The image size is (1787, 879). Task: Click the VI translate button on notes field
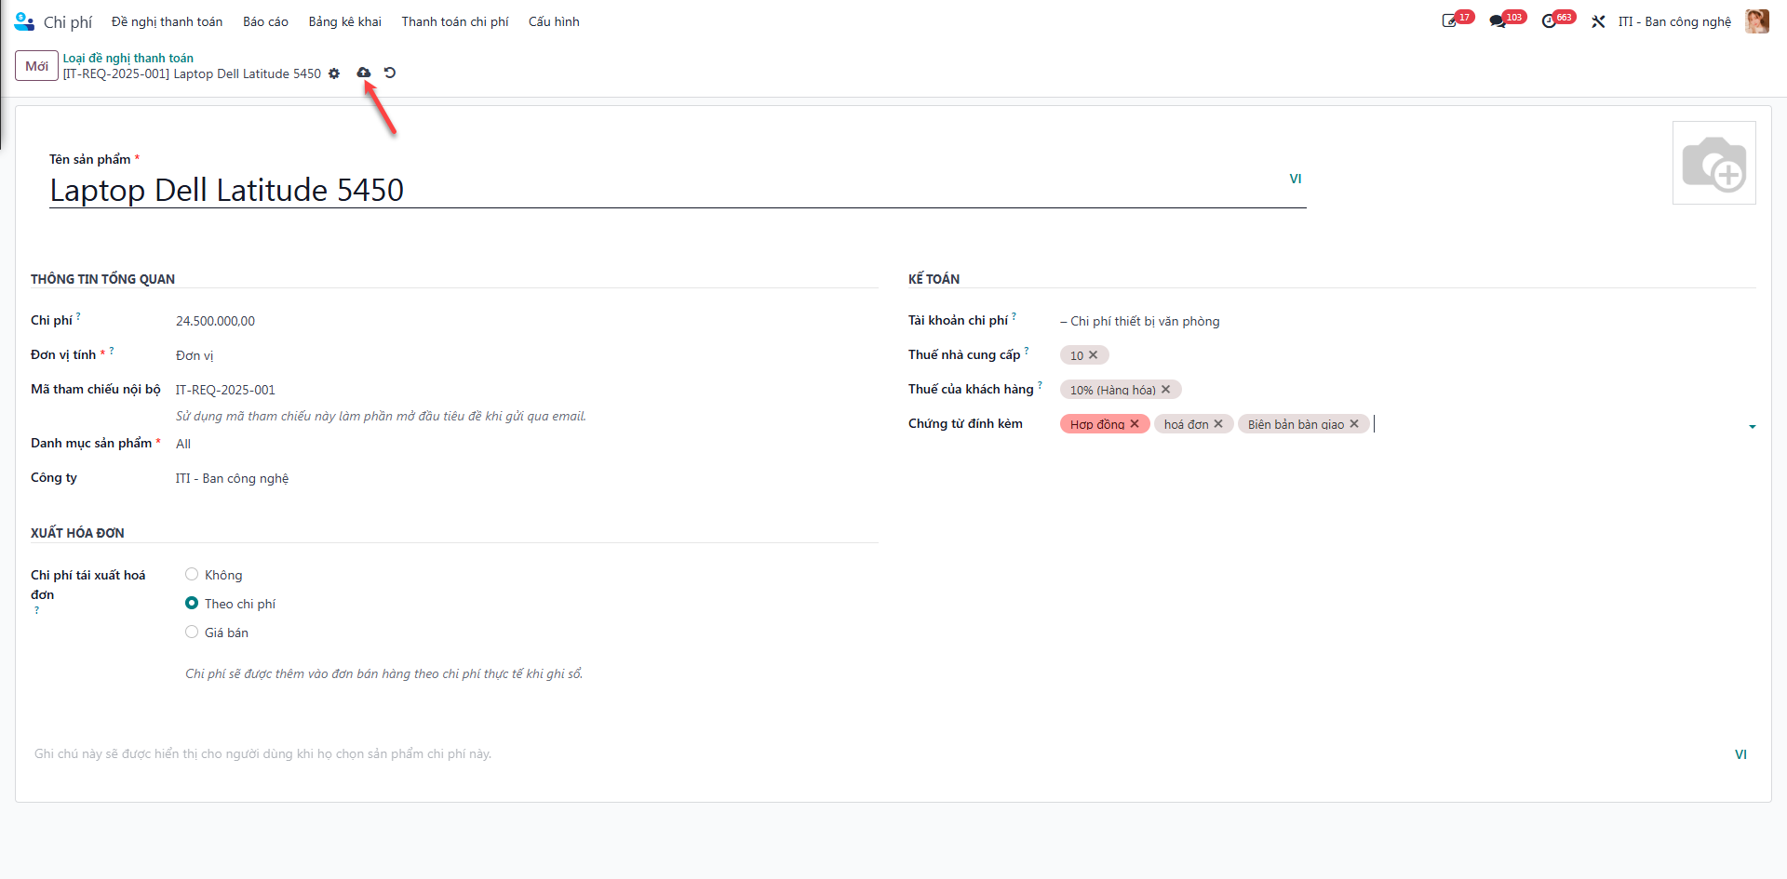point(1740,754)
